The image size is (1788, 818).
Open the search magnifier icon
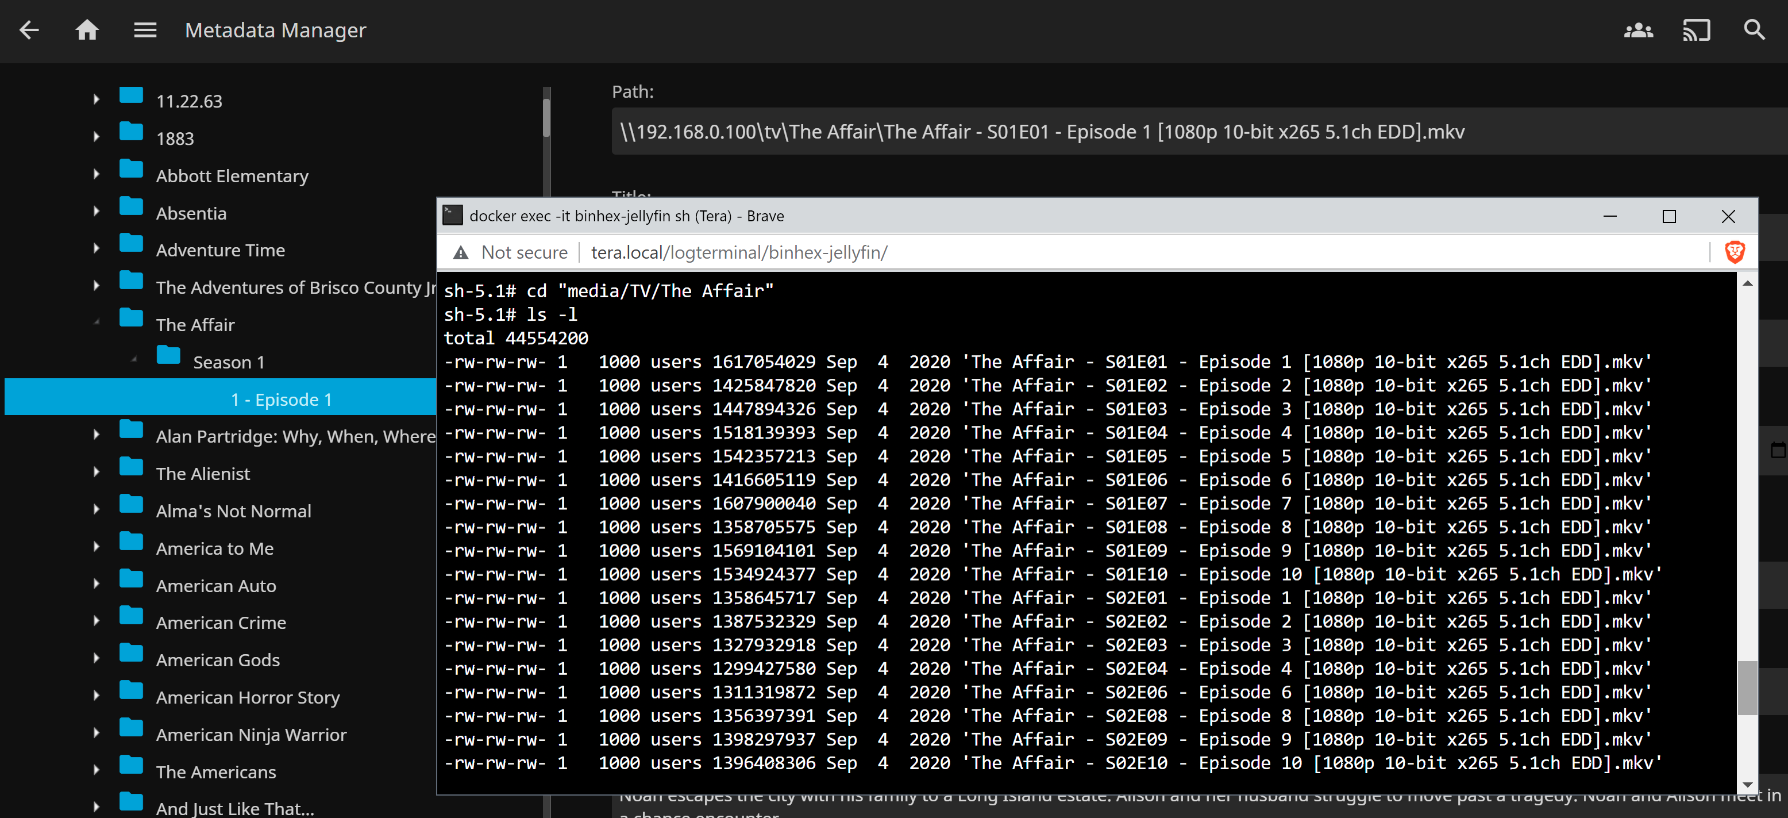1754,30
